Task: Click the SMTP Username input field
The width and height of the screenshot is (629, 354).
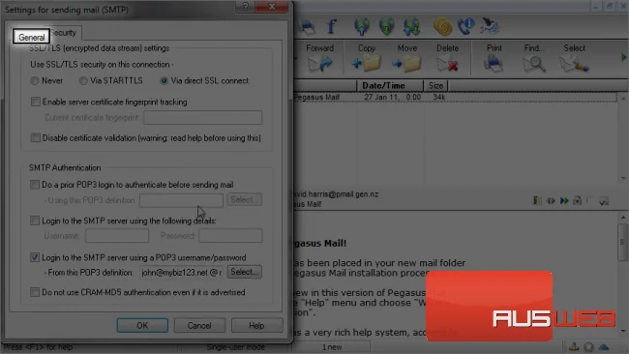Action: [x=117, y=236]
